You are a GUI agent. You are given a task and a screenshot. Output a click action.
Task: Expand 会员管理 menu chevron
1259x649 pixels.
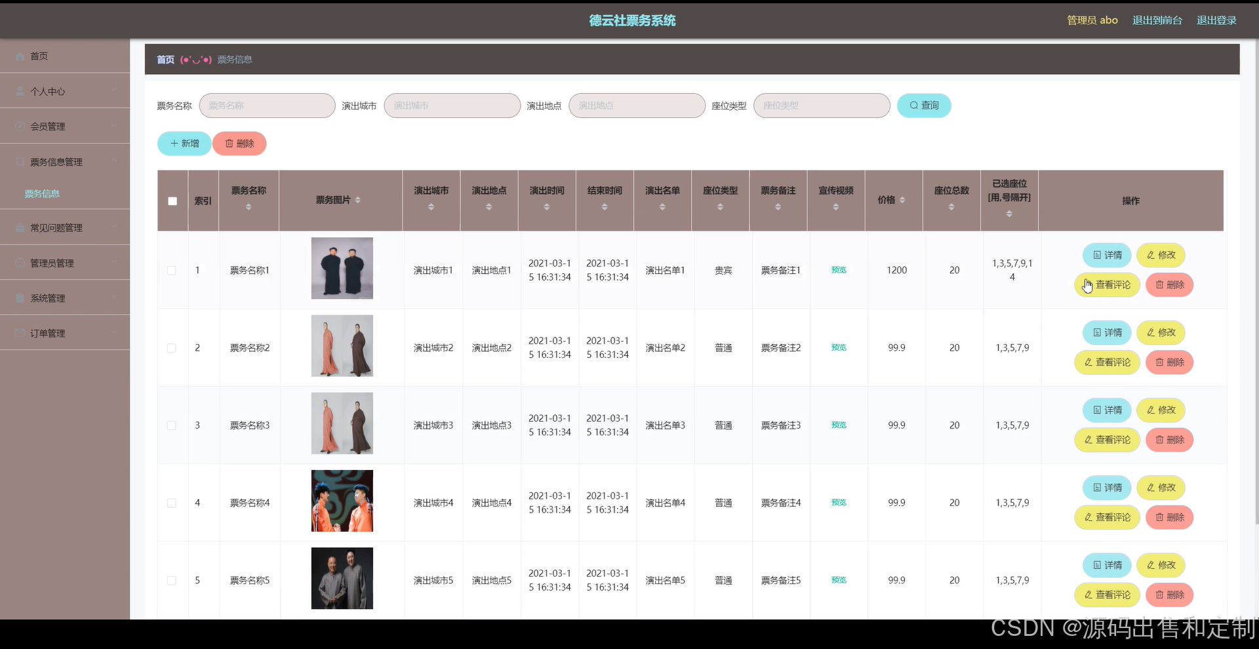(114, 126)
